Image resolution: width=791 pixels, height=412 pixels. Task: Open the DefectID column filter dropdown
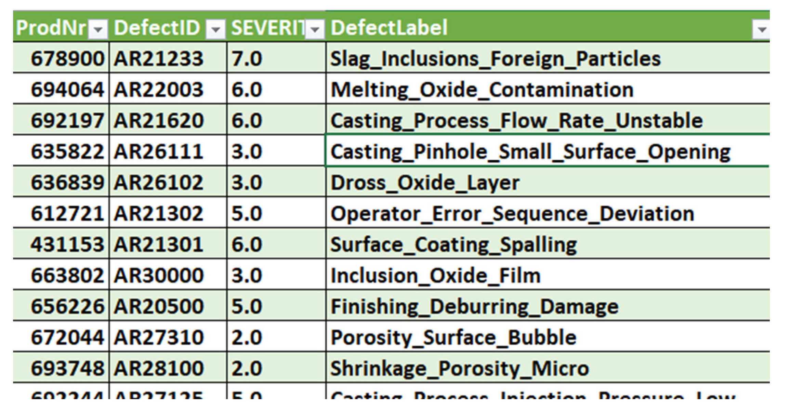215,29
